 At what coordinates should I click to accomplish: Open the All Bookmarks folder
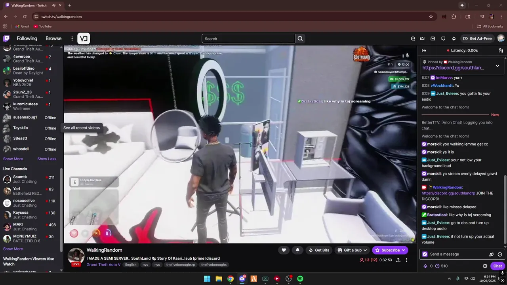490,27
